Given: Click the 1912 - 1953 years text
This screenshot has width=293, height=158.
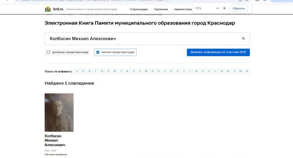Looking at the screenshot, I should tap(51, 151).
